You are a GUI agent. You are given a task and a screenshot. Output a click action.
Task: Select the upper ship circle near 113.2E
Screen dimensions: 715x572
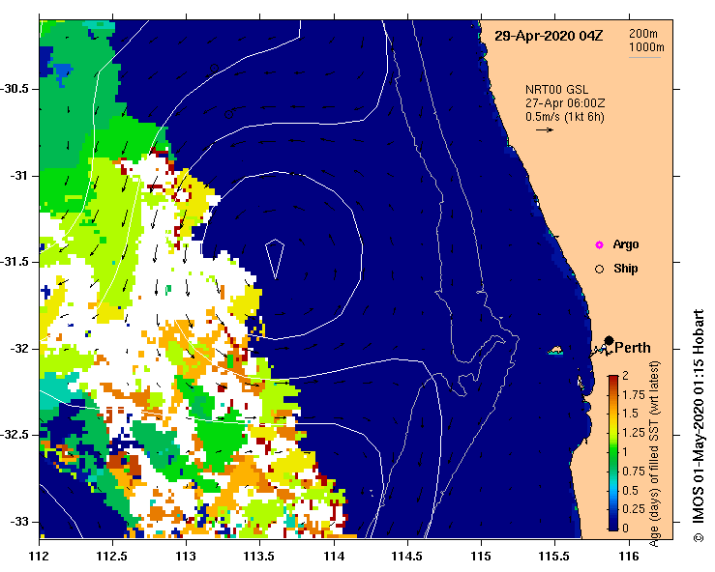215,69
